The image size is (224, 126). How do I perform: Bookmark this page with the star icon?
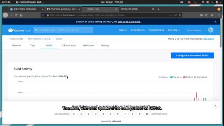tap(180, 15)
